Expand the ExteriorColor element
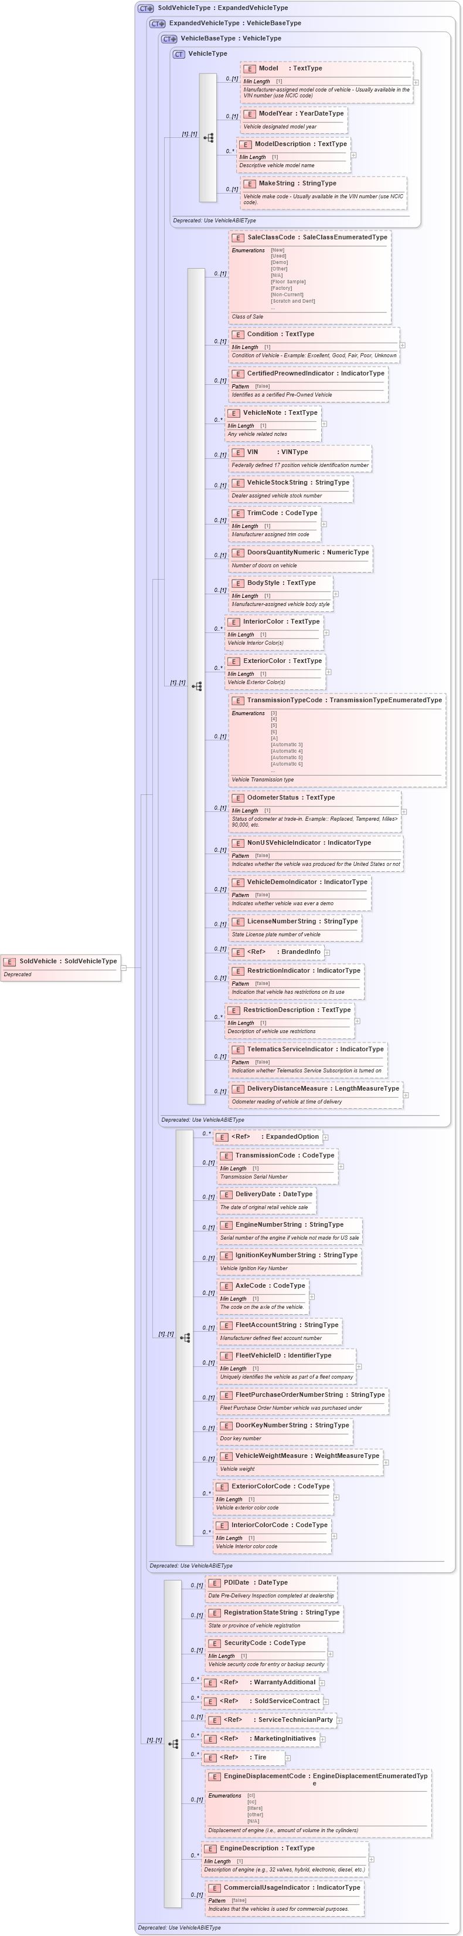463x1936 pixels. (329, 672)
